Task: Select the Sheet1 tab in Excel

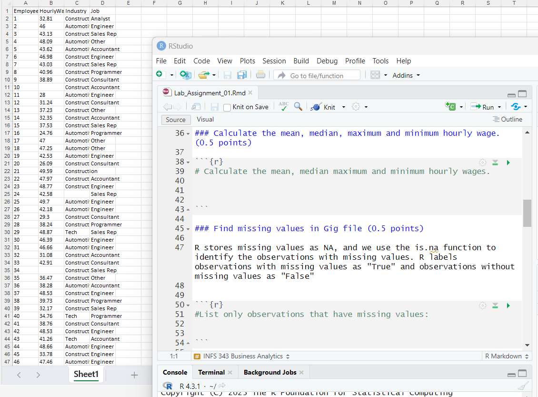Action: (86, 375)
